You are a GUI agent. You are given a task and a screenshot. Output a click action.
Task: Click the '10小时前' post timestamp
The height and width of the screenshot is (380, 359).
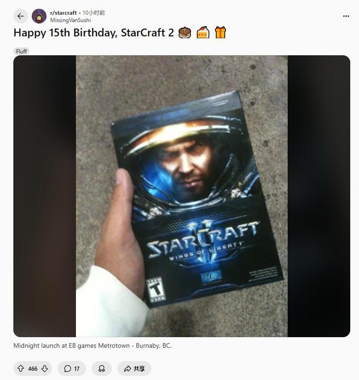tap(94, 13)
